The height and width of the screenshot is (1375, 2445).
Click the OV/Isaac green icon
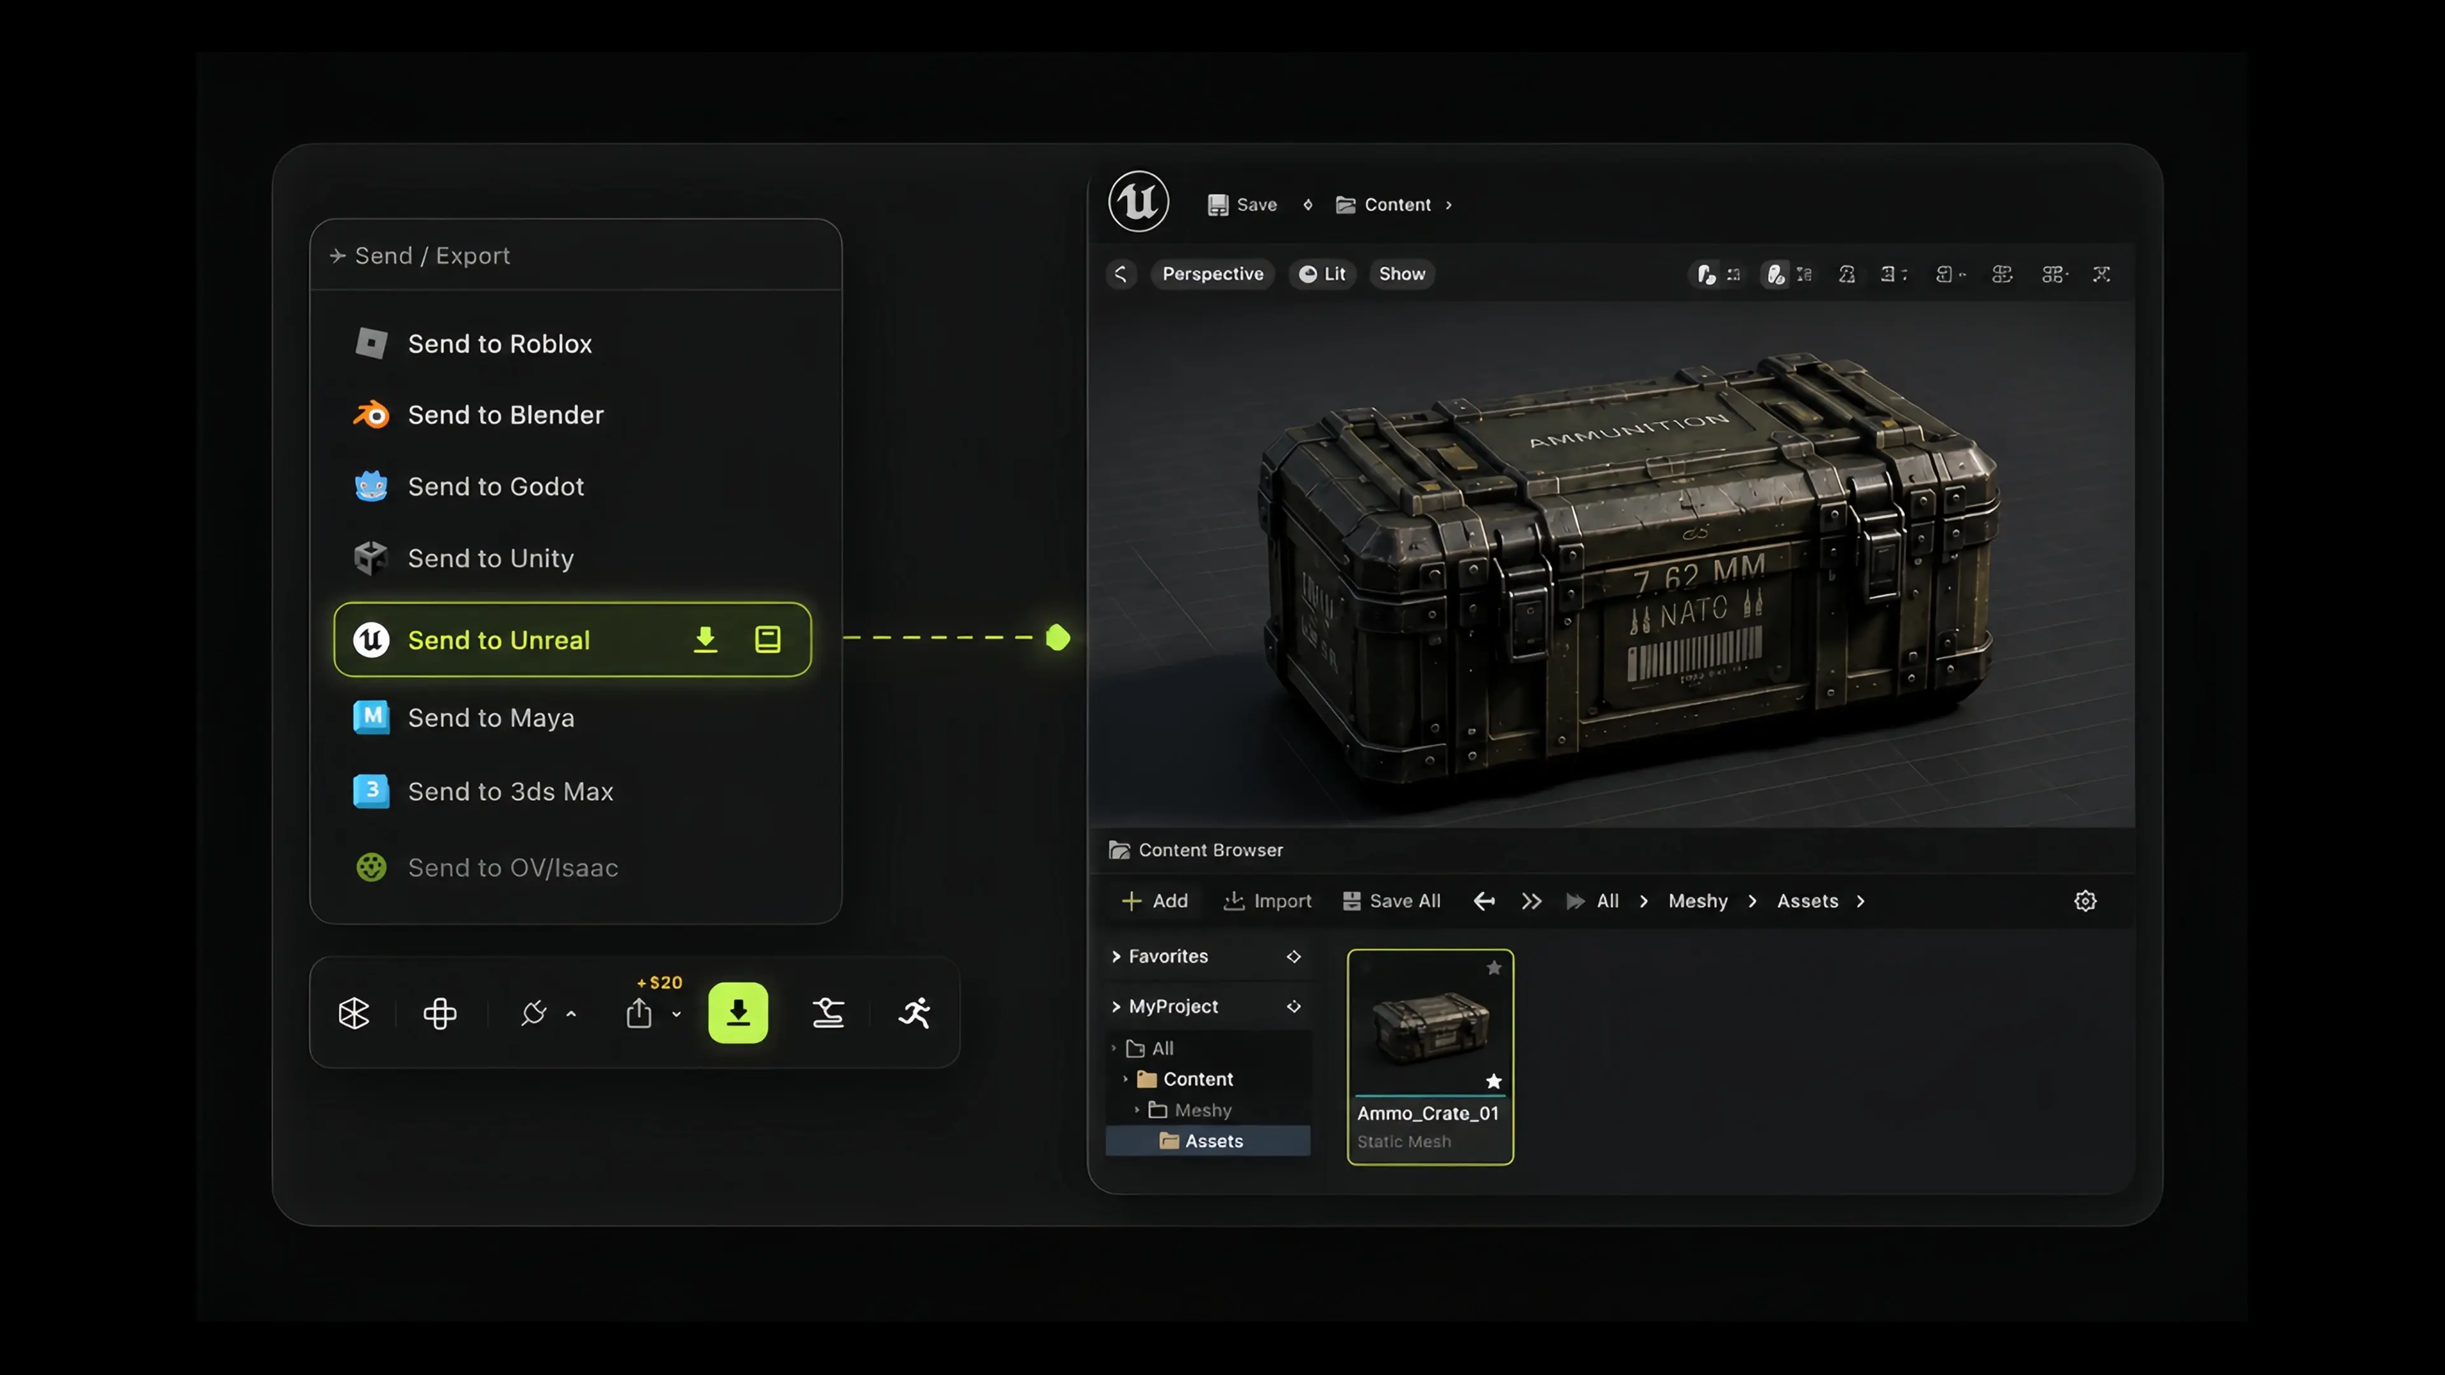coord(371,867)
